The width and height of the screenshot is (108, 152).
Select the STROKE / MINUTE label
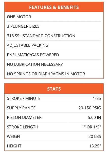coord(24,98)
